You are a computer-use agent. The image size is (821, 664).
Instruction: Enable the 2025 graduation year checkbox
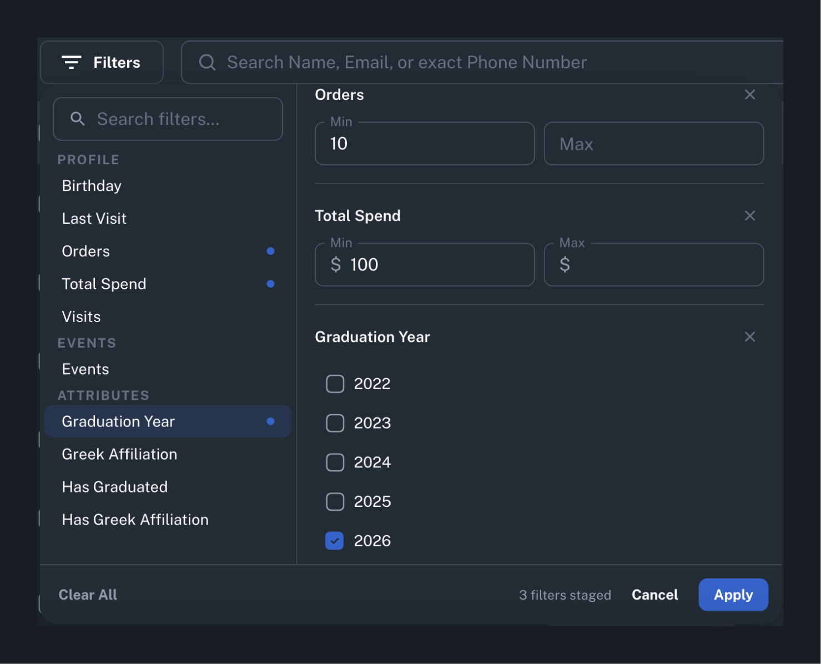click(335, 502)
